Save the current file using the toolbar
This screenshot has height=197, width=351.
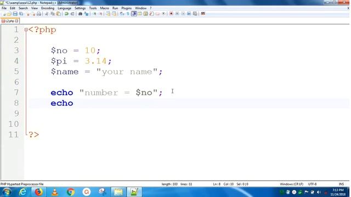[15, 14]
